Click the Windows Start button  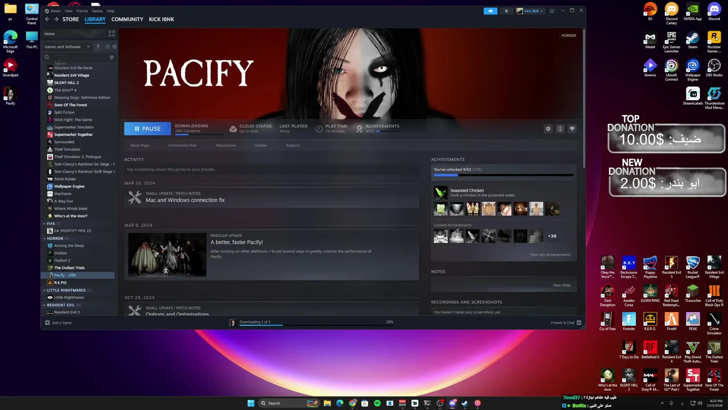(251, 403)
